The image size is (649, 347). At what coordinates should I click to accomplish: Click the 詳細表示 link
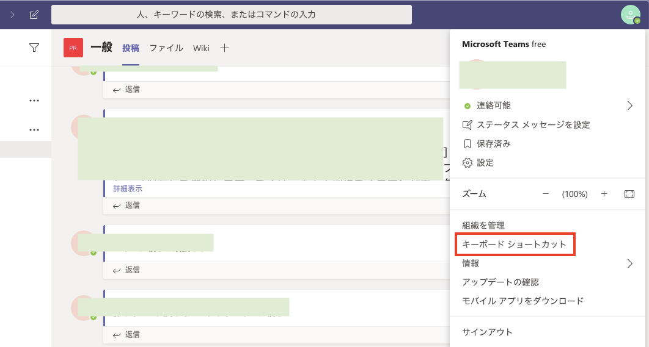click(128, 189)
